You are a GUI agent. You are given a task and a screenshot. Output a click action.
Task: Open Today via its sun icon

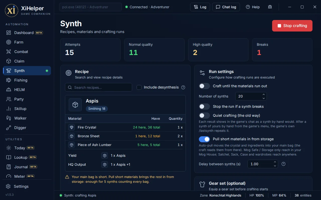click(x=9, y=148)
